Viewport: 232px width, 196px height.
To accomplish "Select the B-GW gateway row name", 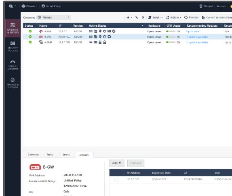I will pyautogui.click(x=48, y=37).
